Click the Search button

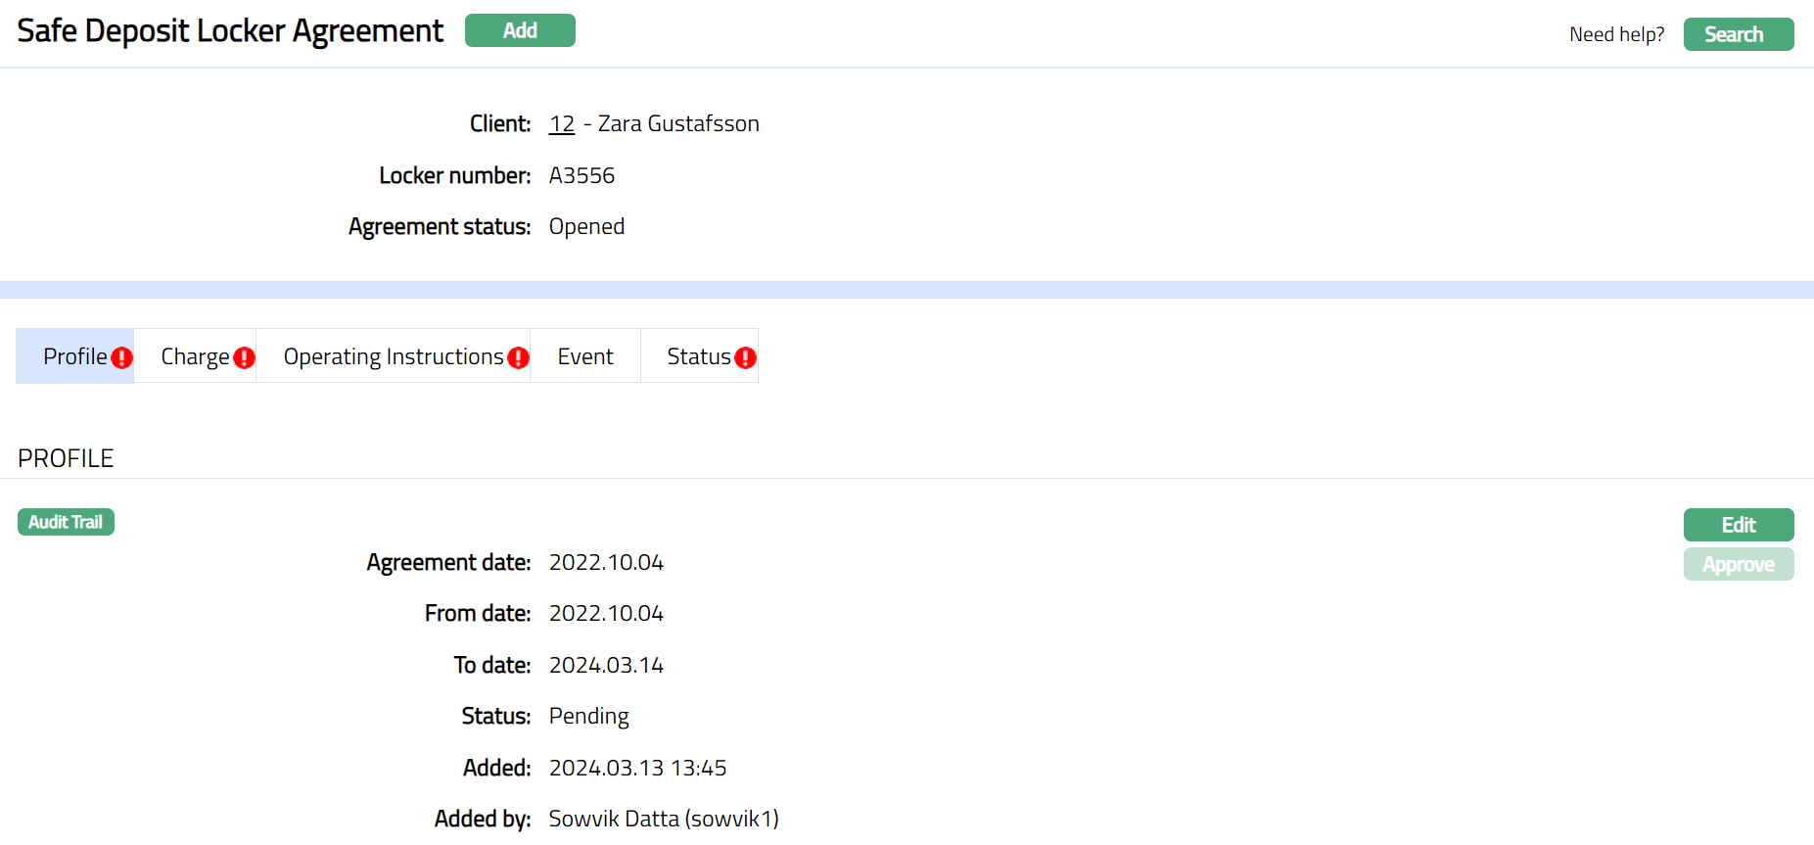(1738, 34)
